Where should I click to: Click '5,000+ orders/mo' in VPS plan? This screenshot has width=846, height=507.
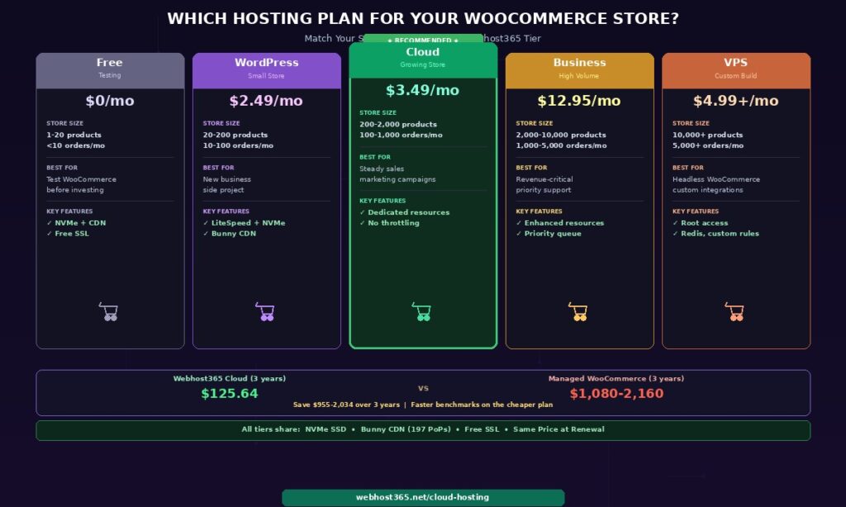pos(708,145)
